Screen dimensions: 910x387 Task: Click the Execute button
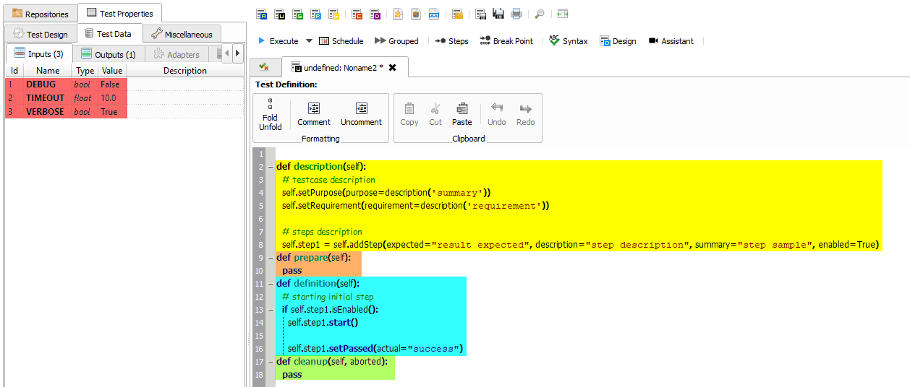click(278, 41)
